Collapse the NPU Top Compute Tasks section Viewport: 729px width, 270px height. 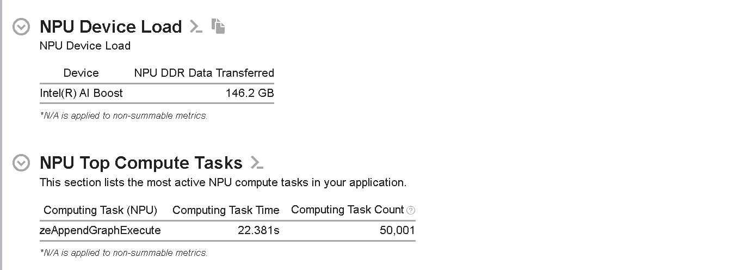tap(21, 163)
